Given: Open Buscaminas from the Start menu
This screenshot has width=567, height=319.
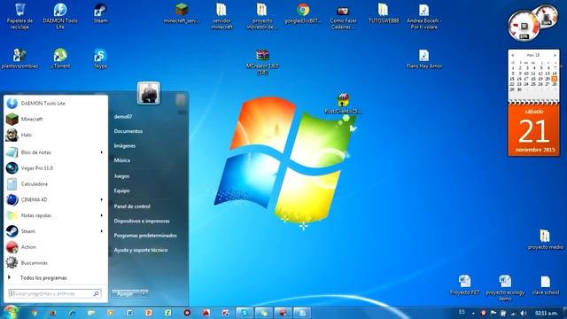Looking at the screenshot, I should (56, 263).
